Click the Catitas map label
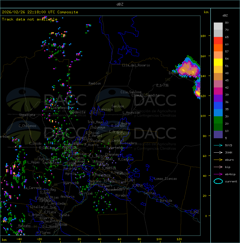 (x=150, y=193)
